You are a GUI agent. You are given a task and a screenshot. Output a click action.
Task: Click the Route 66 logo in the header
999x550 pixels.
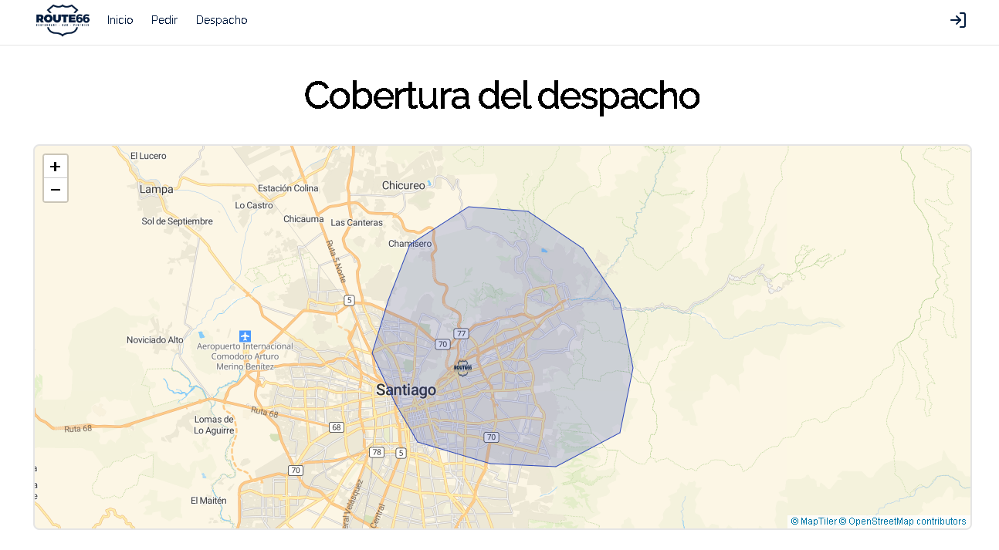coord(63,20)
